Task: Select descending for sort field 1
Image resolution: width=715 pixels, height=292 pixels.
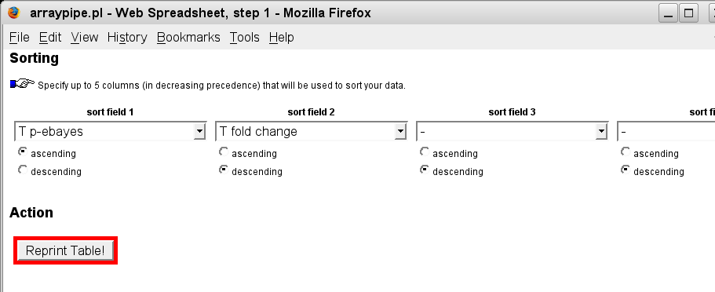Action: click(22, 170)
